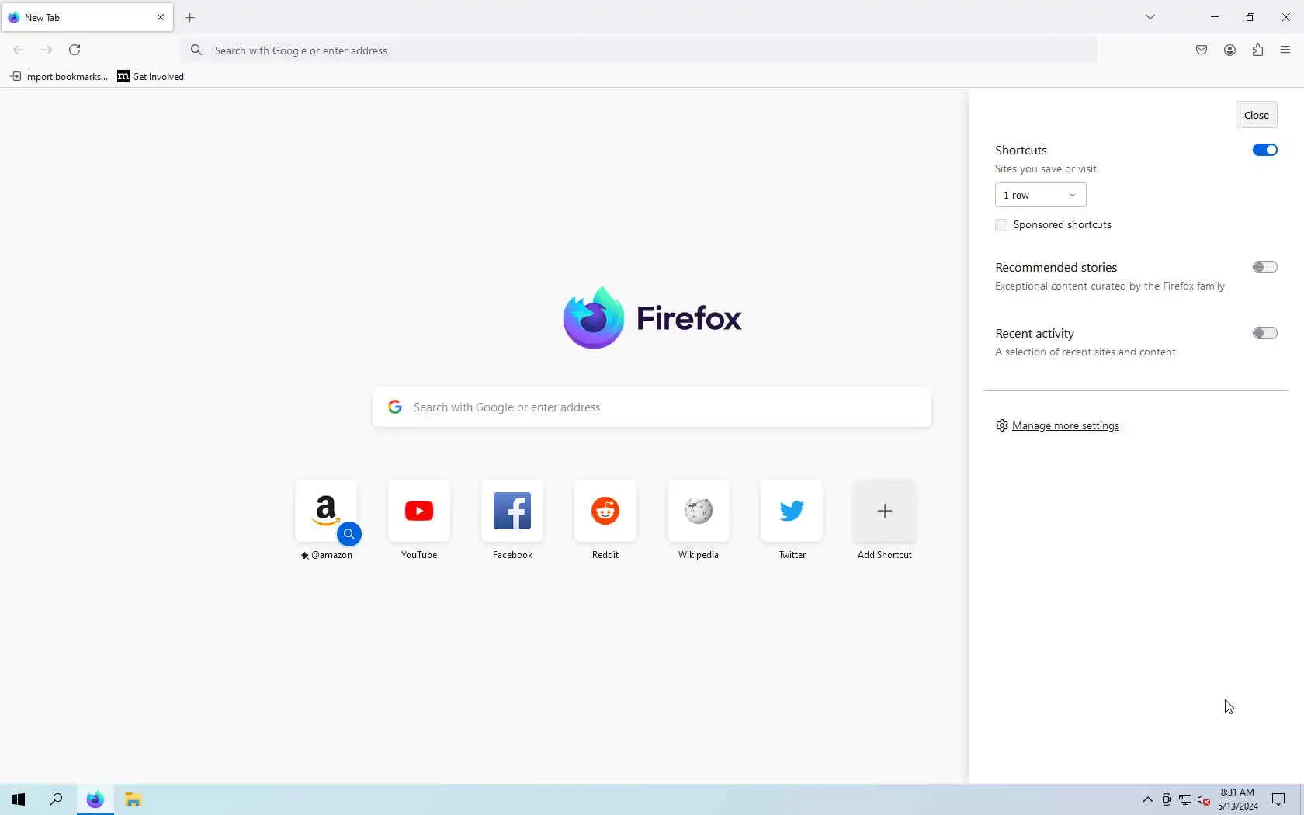Image resolution: width=1304 pixels, height=815 pixels.
Task: Click Import bookmarks in bookmarks toolbar
Action: pos(59,76)
